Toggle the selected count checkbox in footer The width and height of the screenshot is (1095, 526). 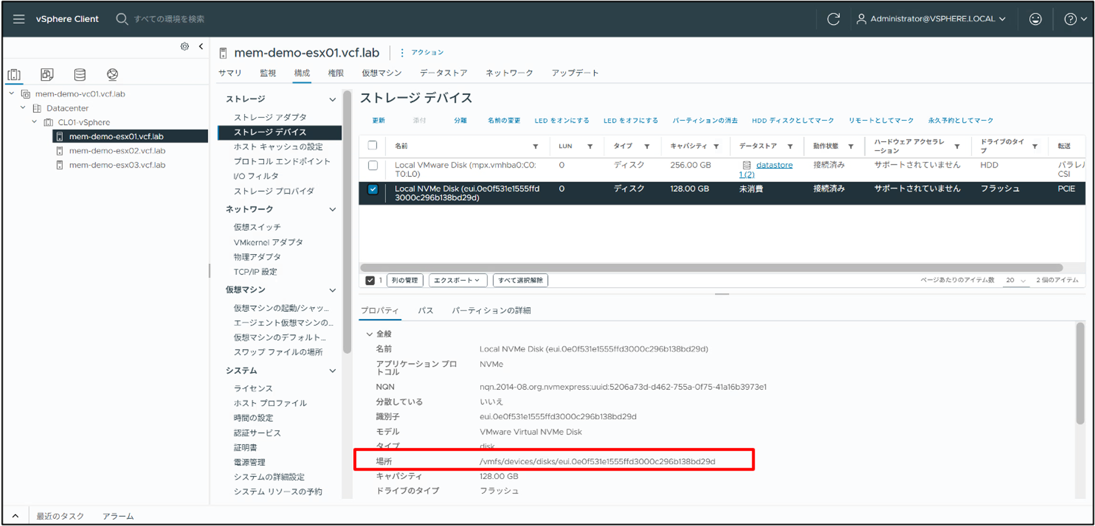point(370,280)
